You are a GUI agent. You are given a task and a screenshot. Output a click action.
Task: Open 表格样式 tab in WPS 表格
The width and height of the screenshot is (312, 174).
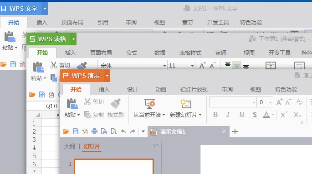pyautogui.click(x=190, y=53)
